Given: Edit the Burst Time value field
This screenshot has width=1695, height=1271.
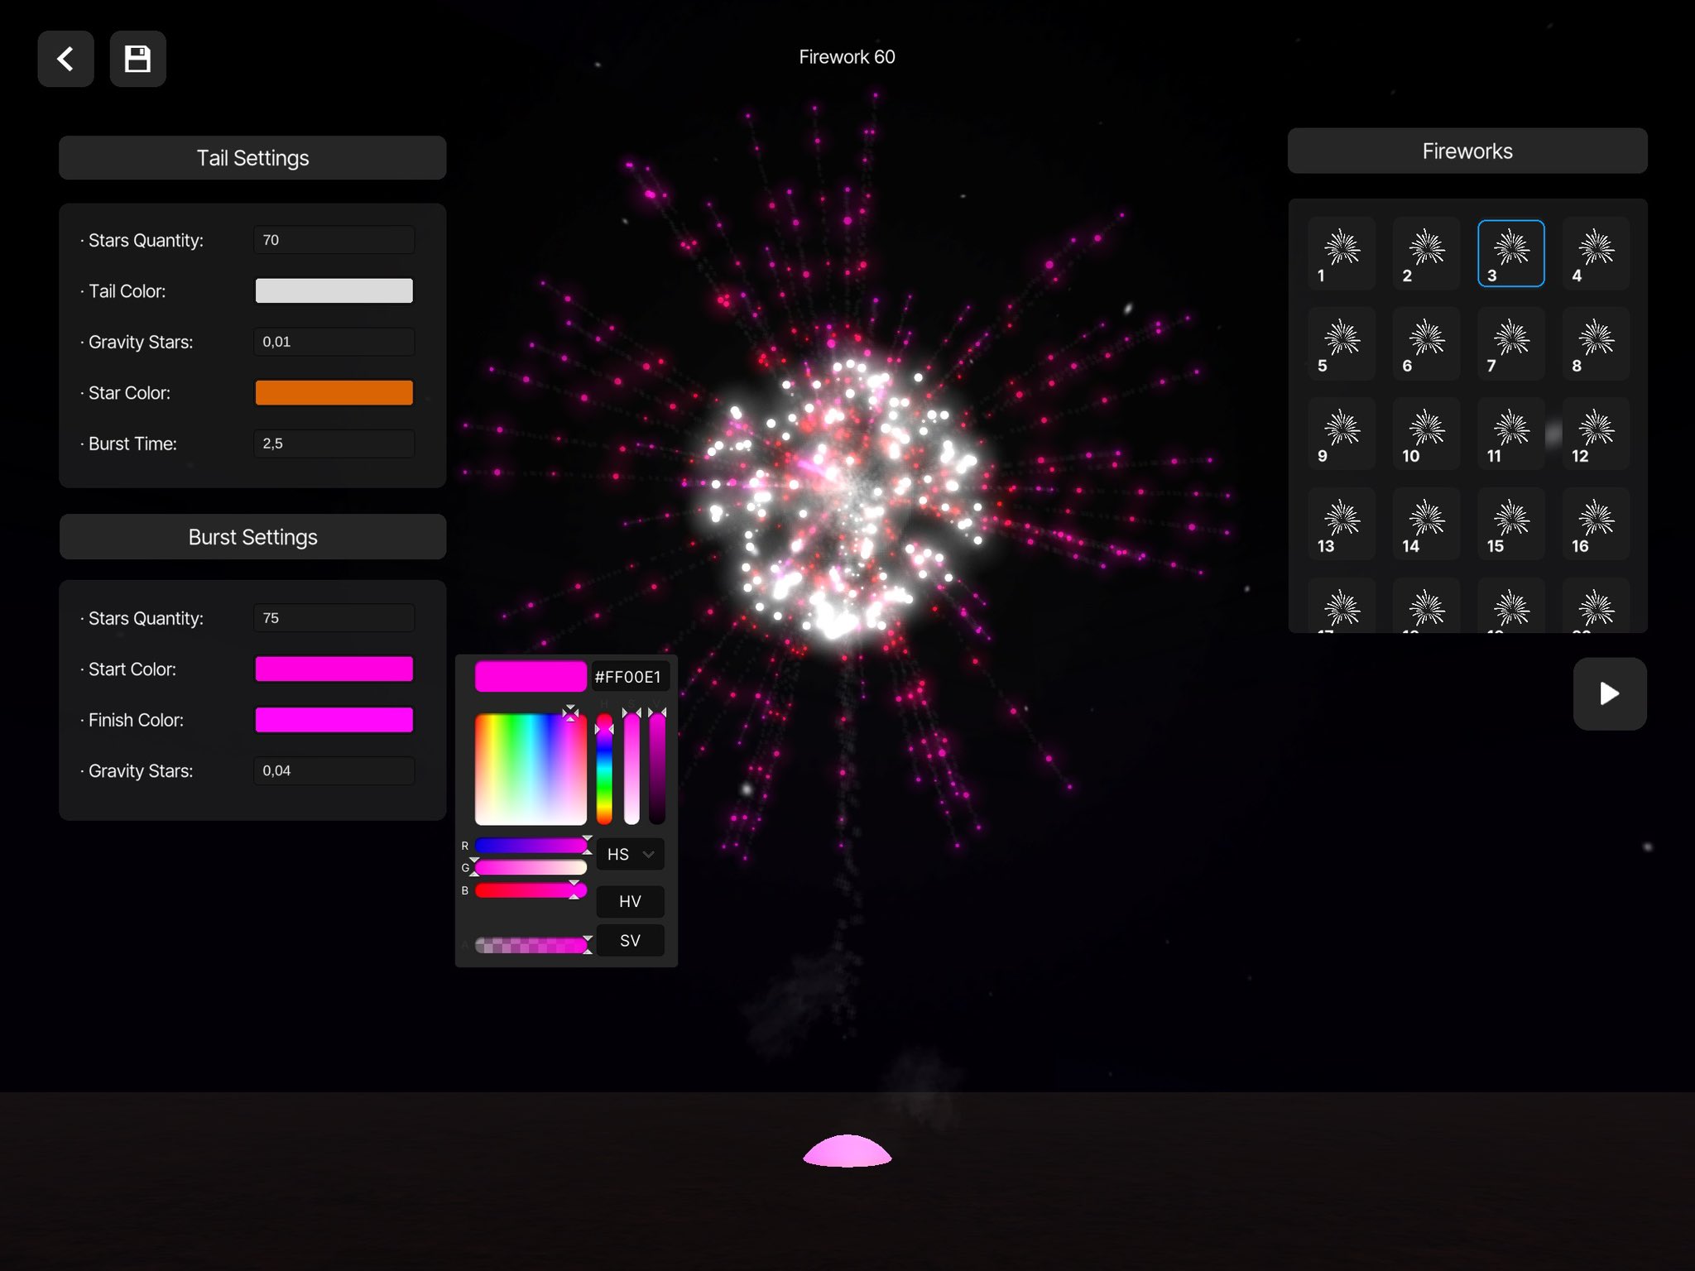Looking at the screenshot, I should click(334, 444).
